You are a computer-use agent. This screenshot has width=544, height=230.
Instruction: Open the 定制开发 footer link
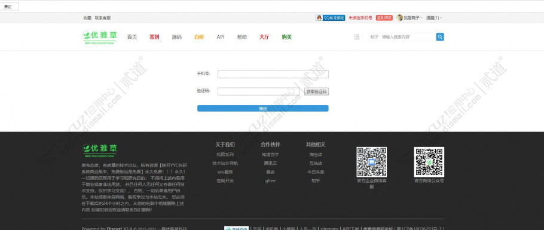coord(225,181)
